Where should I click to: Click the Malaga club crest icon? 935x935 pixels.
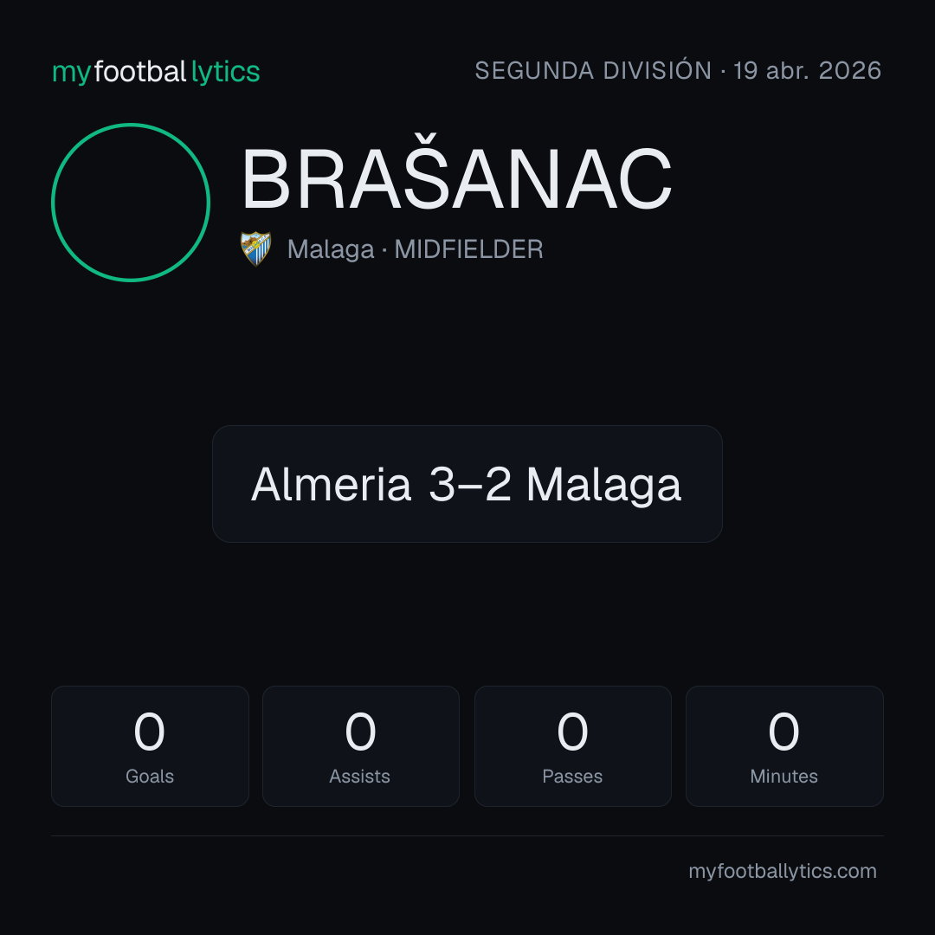coord(255,248)
